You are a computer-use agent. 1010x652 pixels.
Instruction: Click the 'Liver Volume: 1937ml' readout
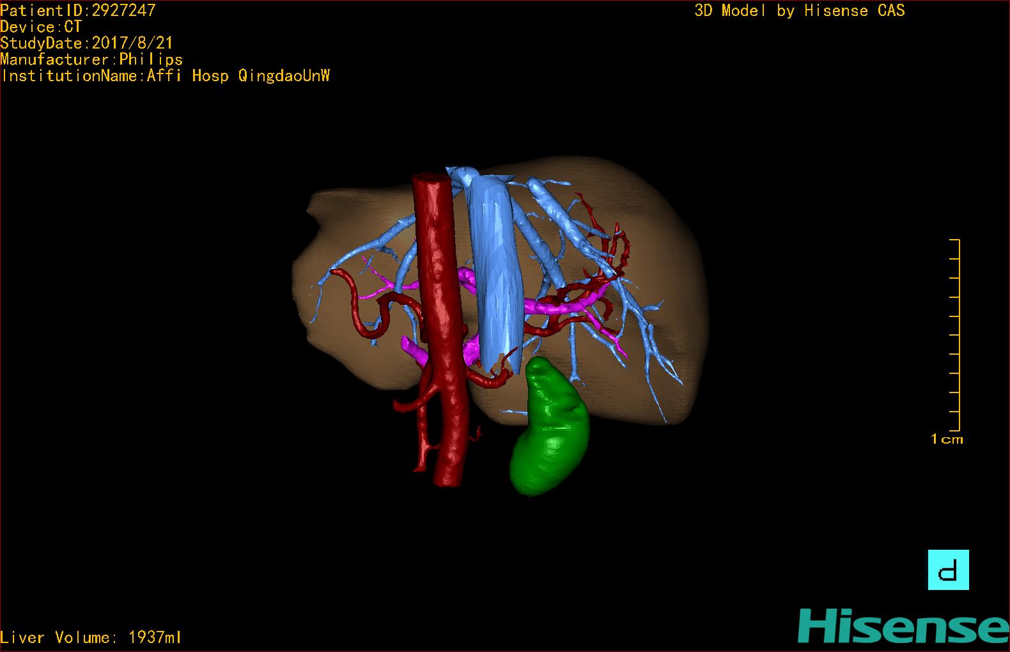(91, 637)
